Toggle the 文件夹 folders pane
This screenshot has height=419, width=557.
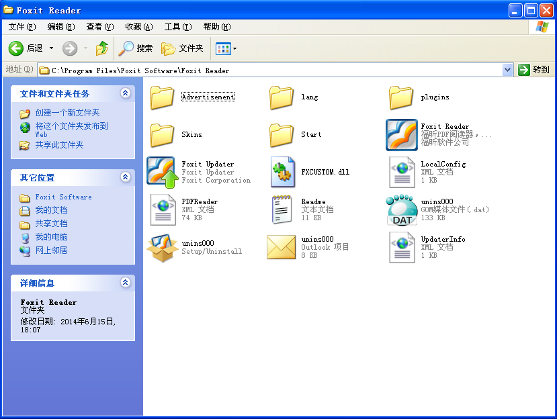(x=183, y=48)
